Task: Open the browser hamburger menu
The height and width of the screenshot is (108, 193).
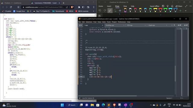Action: 94,7
